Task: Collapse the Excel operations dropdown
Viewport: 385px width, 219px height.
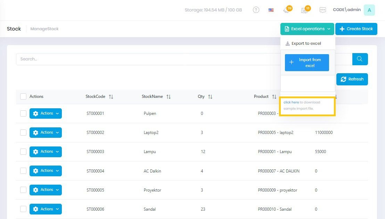Action: tap(307, 29)
